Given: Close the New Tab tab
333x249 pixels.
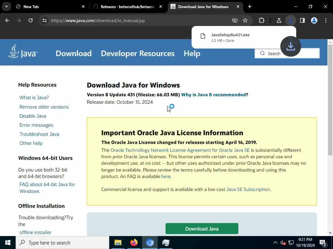Looking at the screenshot, I should (x=83, y=6).
